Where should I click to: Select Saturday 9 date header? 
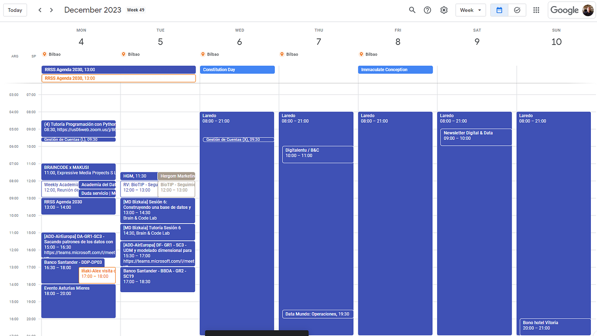[x=477, y=41]
